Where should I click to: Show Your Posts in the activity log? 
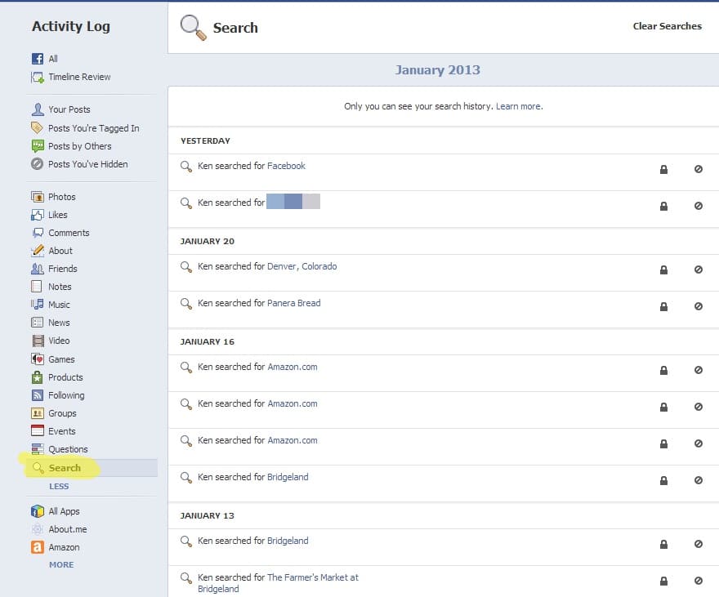(x=60, y=109)
